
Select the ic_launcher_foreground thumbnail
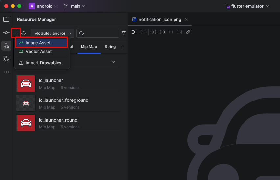tap(26, 103)
